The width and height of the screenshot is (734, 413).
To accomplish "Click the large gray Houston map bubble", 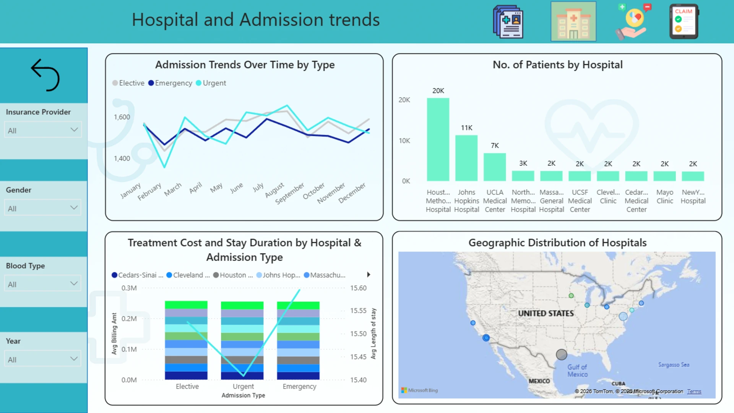I will [x=561, y=354].
